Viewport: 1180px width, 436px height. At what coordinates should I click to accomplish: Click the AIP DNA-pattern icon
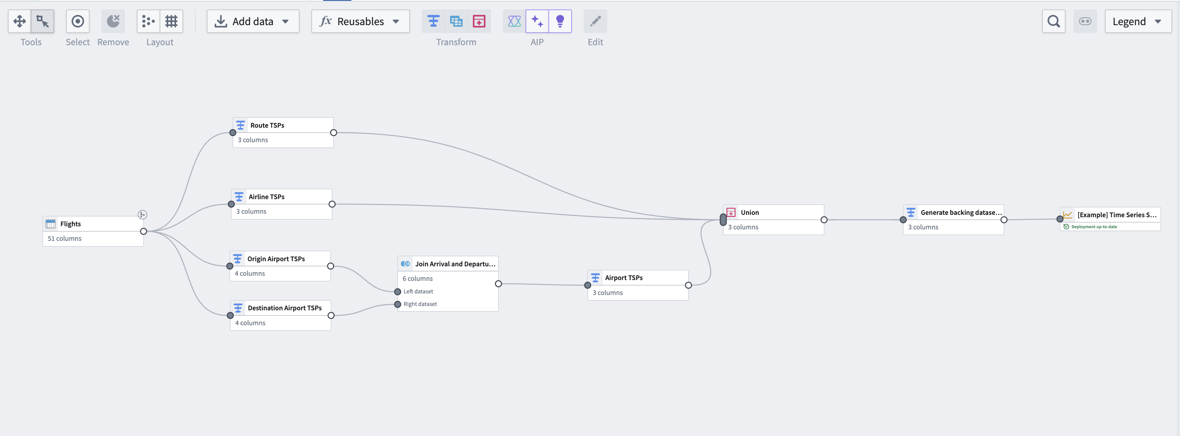[515, 21]
